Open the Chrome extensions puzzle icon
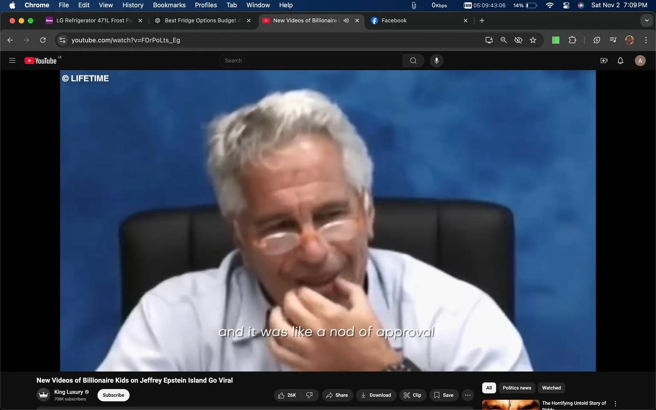Image resolution: width=656 pixels, height=410 pixels. (x=572, y=40)
